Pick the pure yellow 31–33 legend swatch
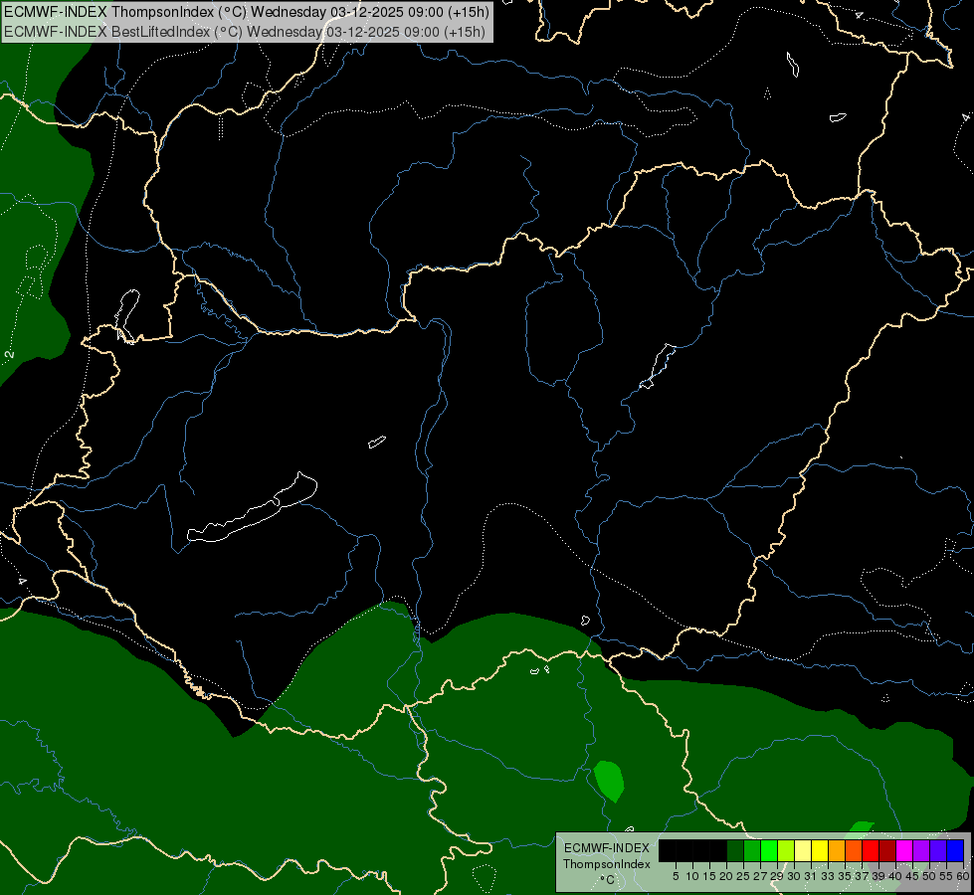This screenshot has width=974, height=895. tap(820, 850)
